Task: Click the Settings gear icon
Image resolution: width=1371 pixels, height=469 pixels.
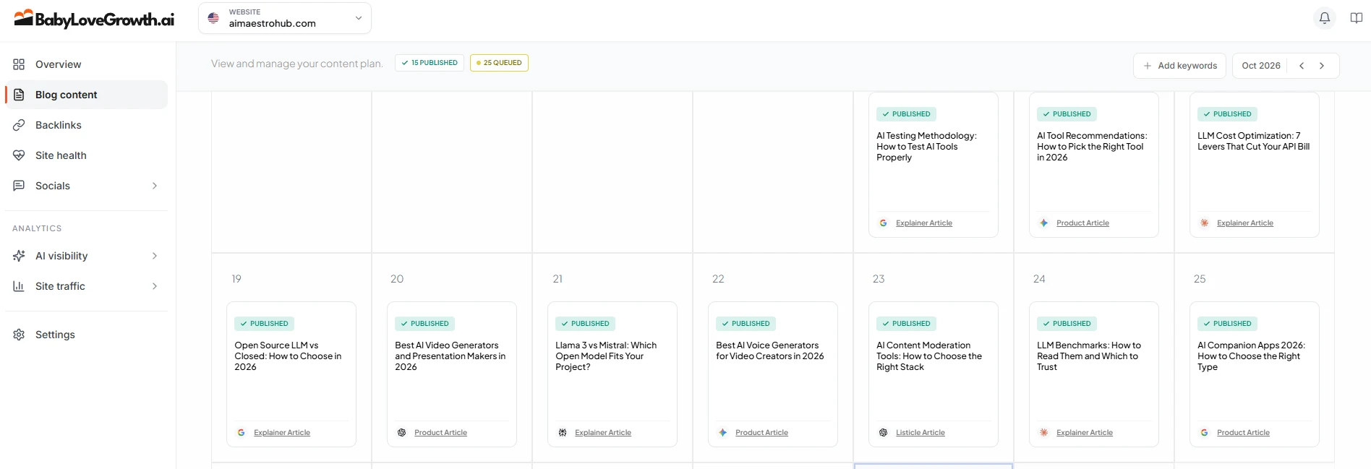Action: (19, 335)
